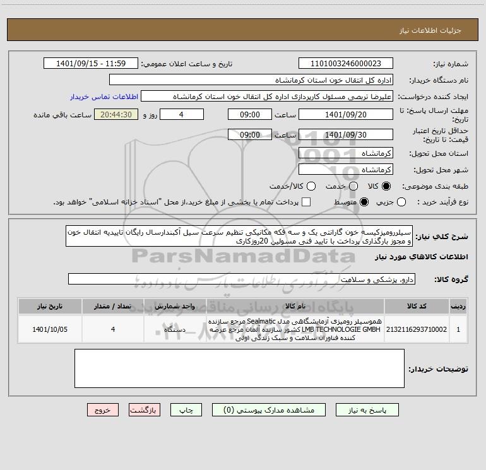Screen dimensions: 486x470
Task: Click the need date cell 1401/10/05
Action: tap(50, 329)
